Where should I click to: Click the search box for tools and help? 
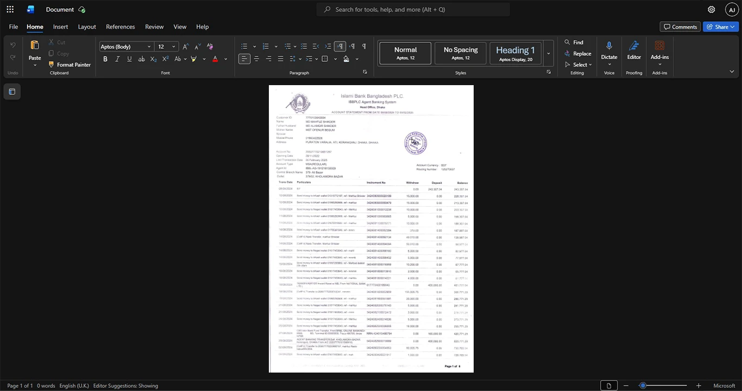[x=413, y=9]
